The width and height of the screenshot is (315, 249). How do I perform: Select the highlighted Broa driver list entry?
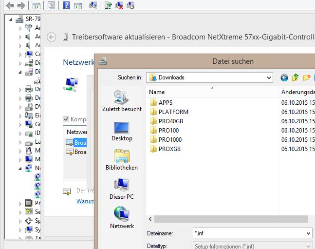(x=76, y=143)
